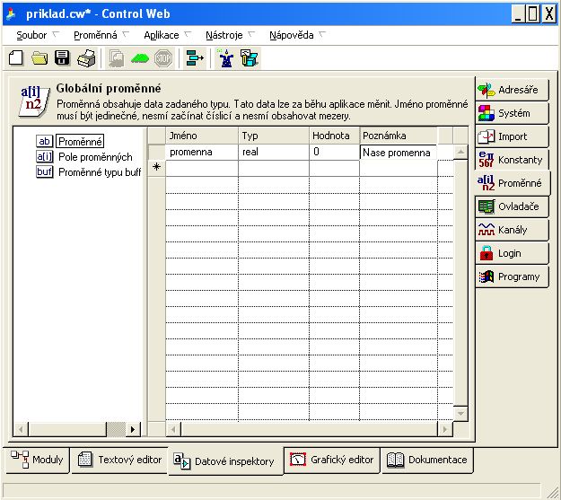Click the blue-green aligned bars toolbar icon
This screenshot has height=500, width=561.
point(195,58)
